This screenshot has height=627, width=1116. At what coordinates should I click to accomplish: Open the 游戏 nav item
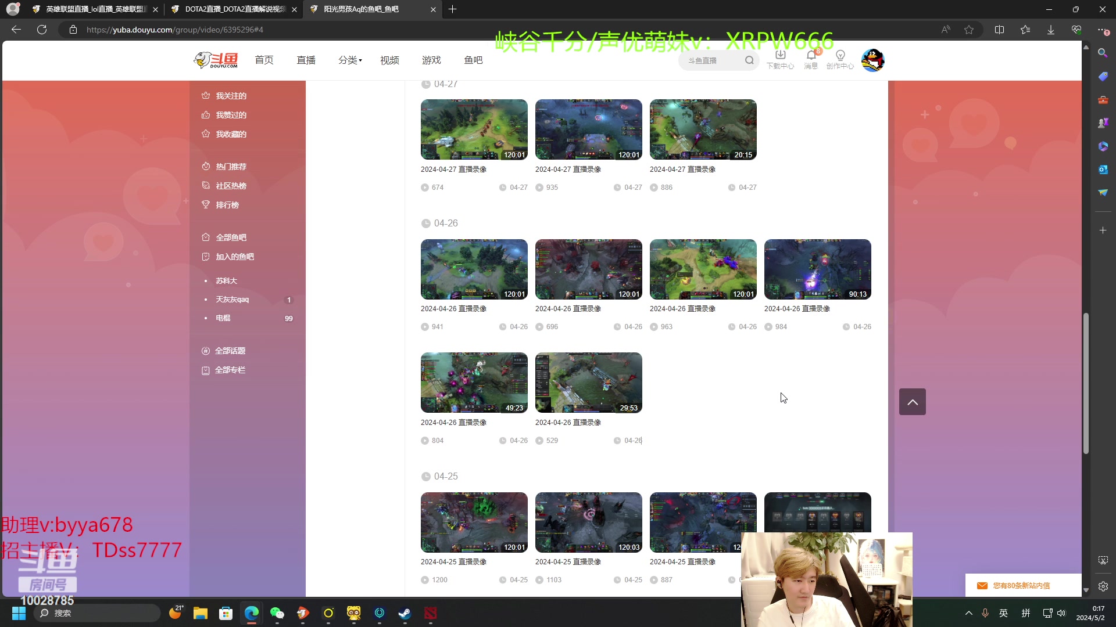(431, 60)
